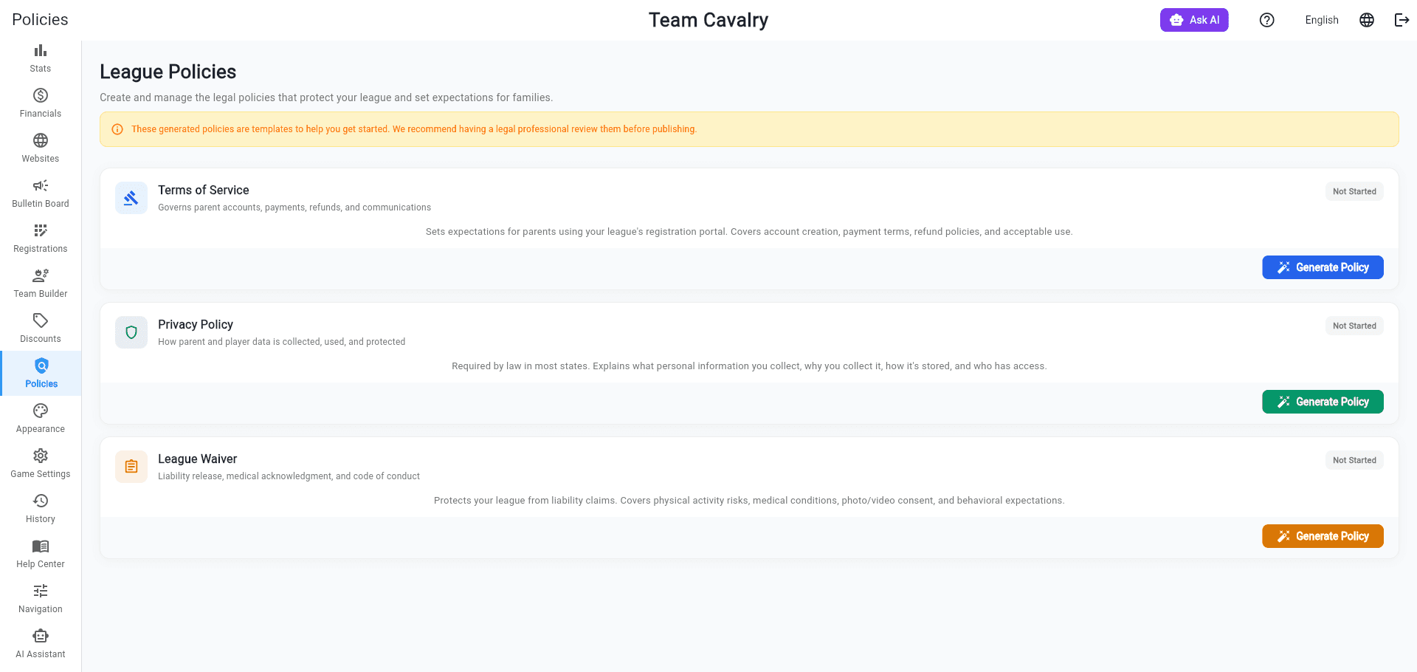Click the Privacy Policy Not Started badge

tap(1354, 326)
